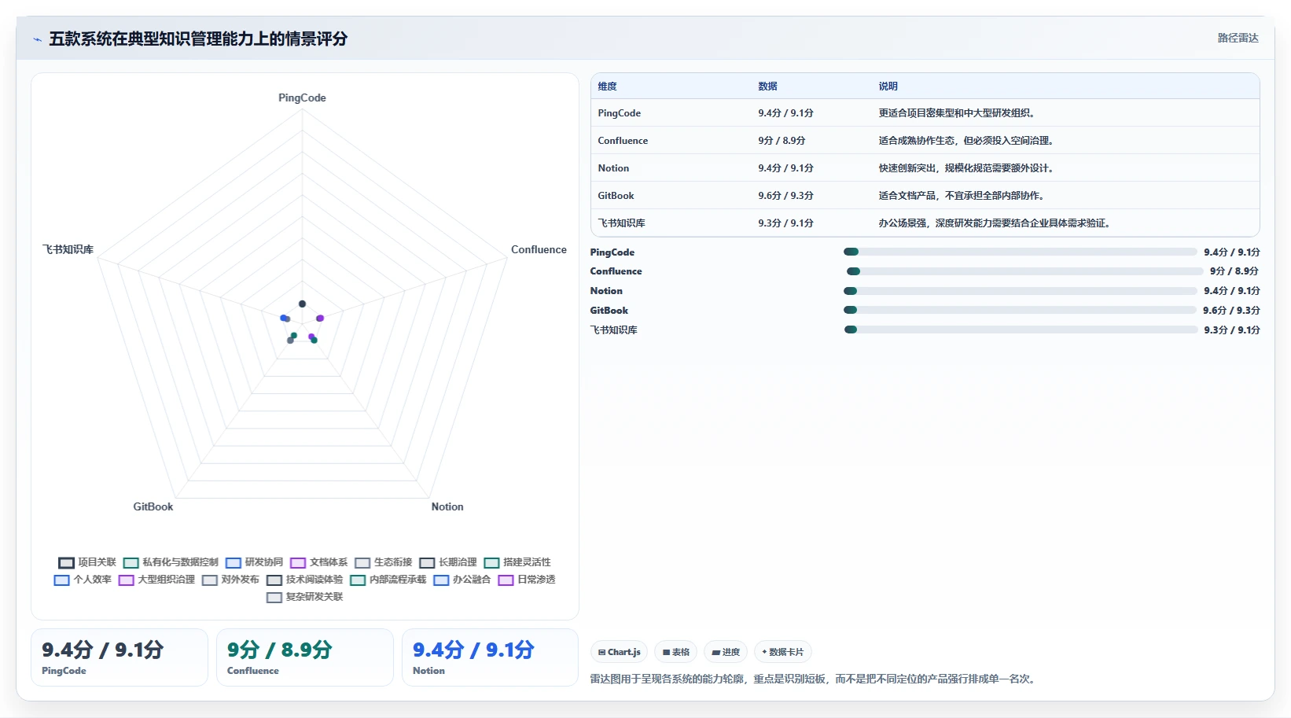Click the 数据卡片 tag chip
1291x718 pixels.
point(783,652)
